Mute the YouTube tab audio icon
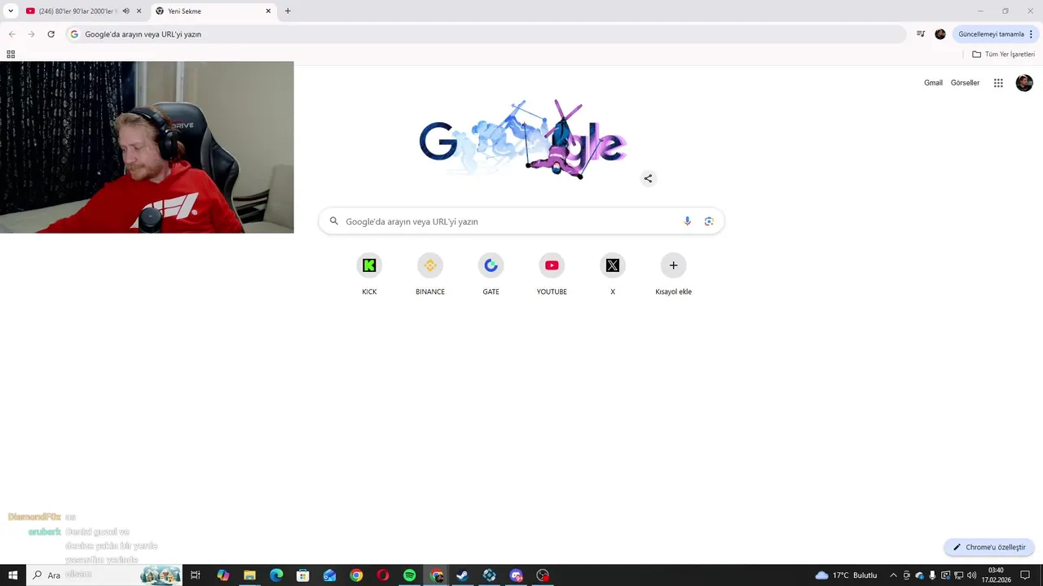The width and height of the screenshot is (1043, 586). (125, 11)
